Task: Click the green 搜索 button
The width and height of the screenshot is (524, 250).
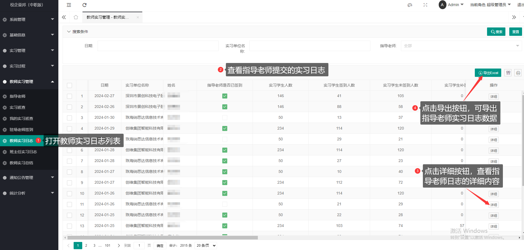Action: pos(496,32)
